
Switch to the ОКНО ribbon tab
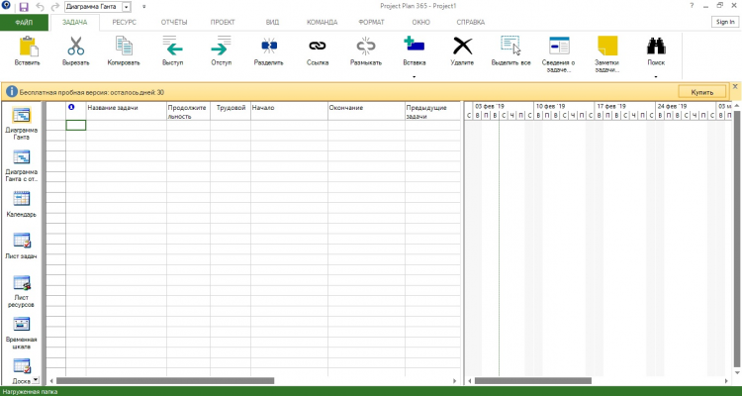[420, 22]
